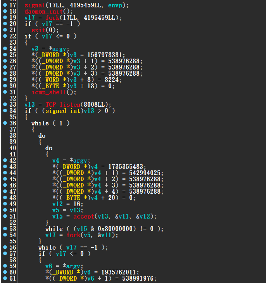Click the icmp_shell function name

(x=49, y=92)
